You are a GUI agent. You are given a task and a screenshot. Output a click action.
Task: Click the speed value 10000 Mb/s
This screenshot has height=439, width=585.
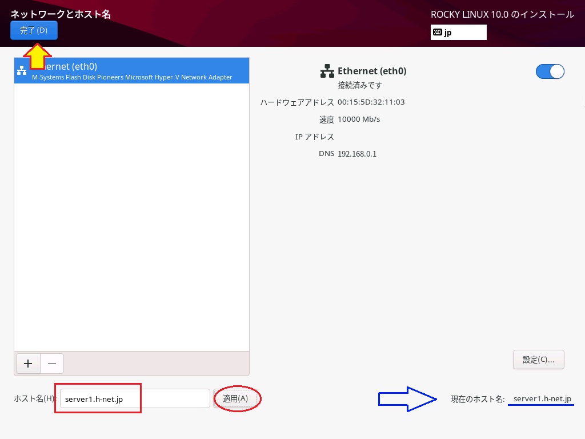point(359,119)
